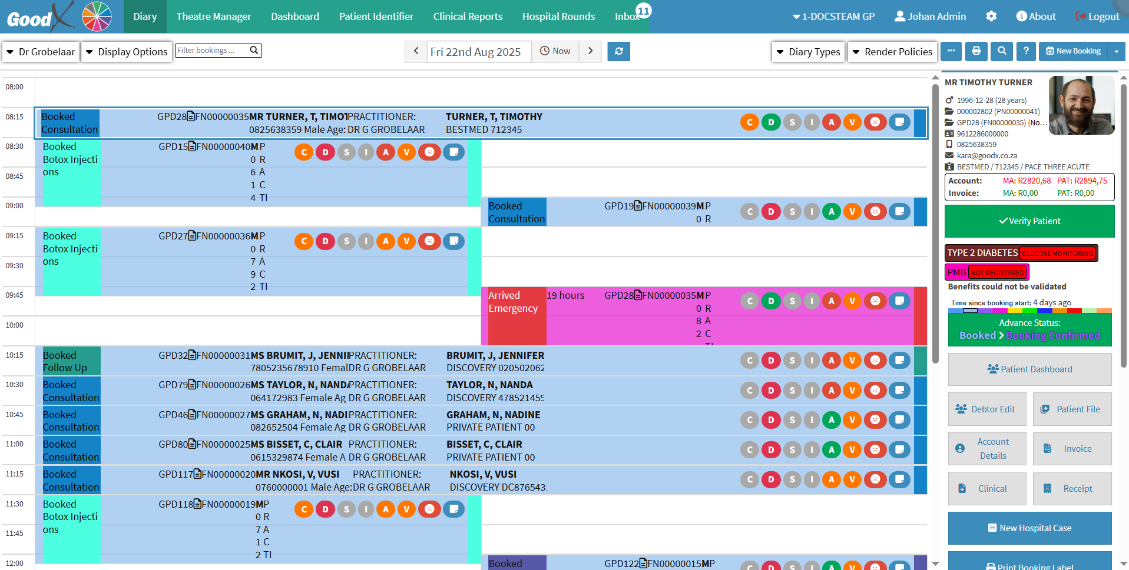Open the help question mark icon
This screenshot has width=1129, height=570.
(1025, 51)
